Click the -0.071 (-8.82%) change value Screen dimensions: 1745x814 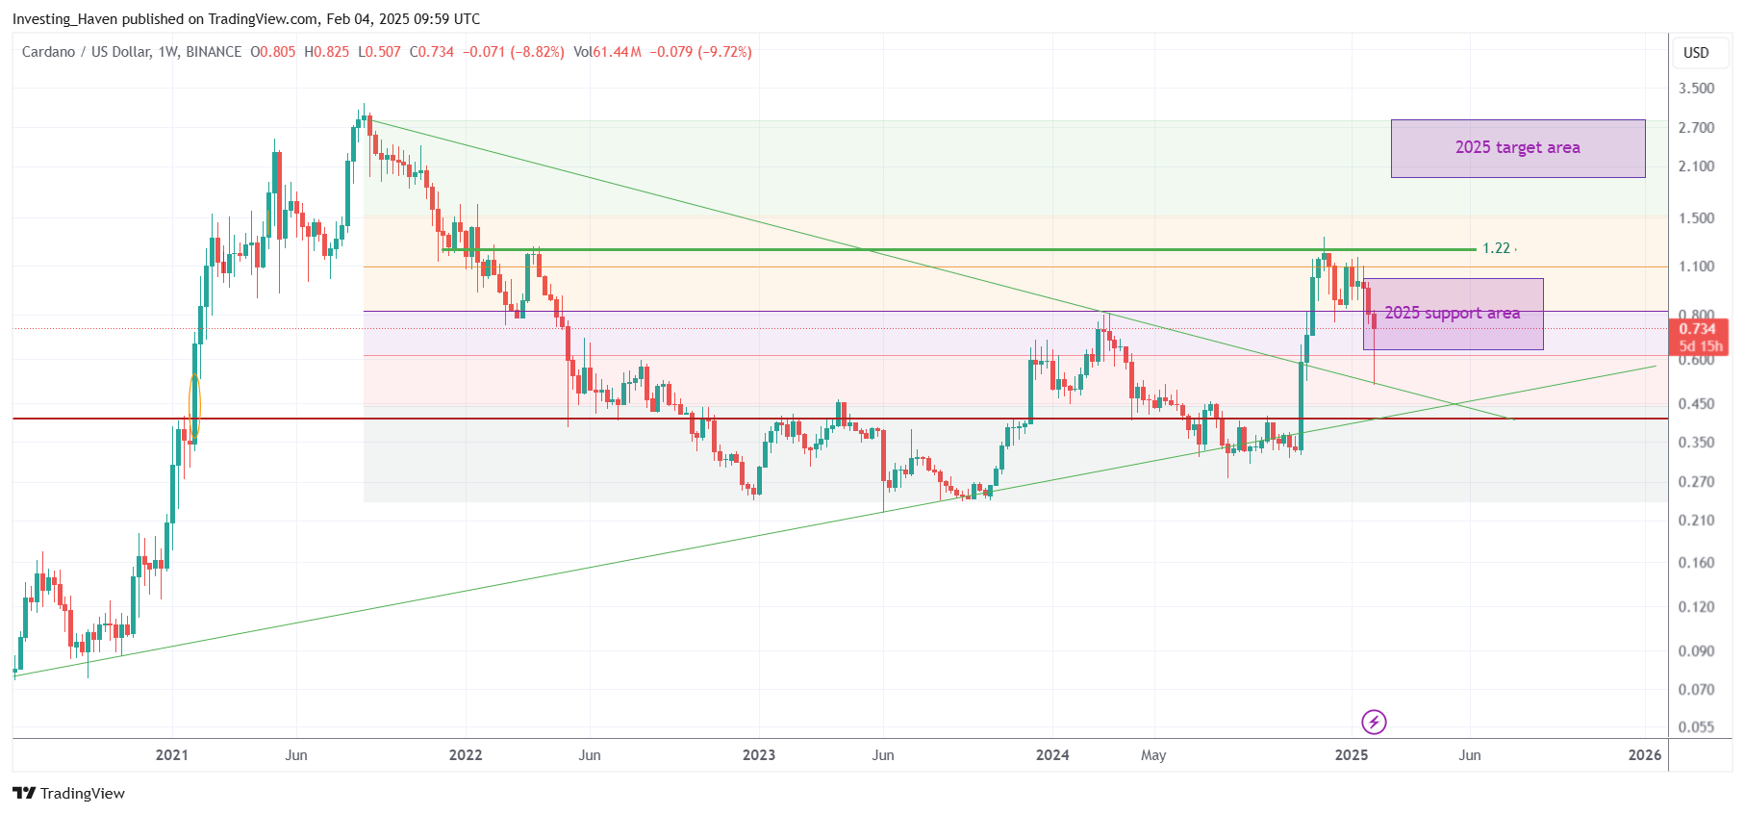coord(514,52)
